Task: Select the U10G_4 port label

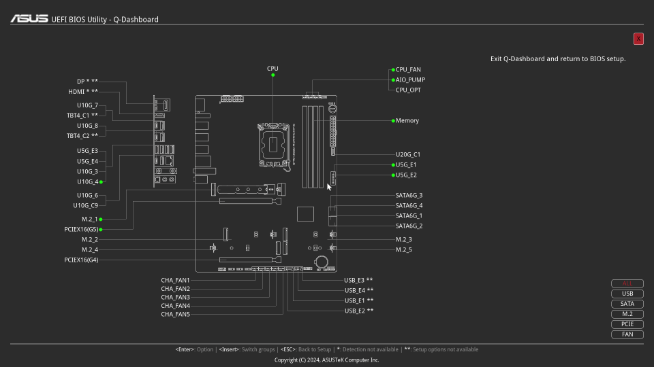Action: point(88,182)
